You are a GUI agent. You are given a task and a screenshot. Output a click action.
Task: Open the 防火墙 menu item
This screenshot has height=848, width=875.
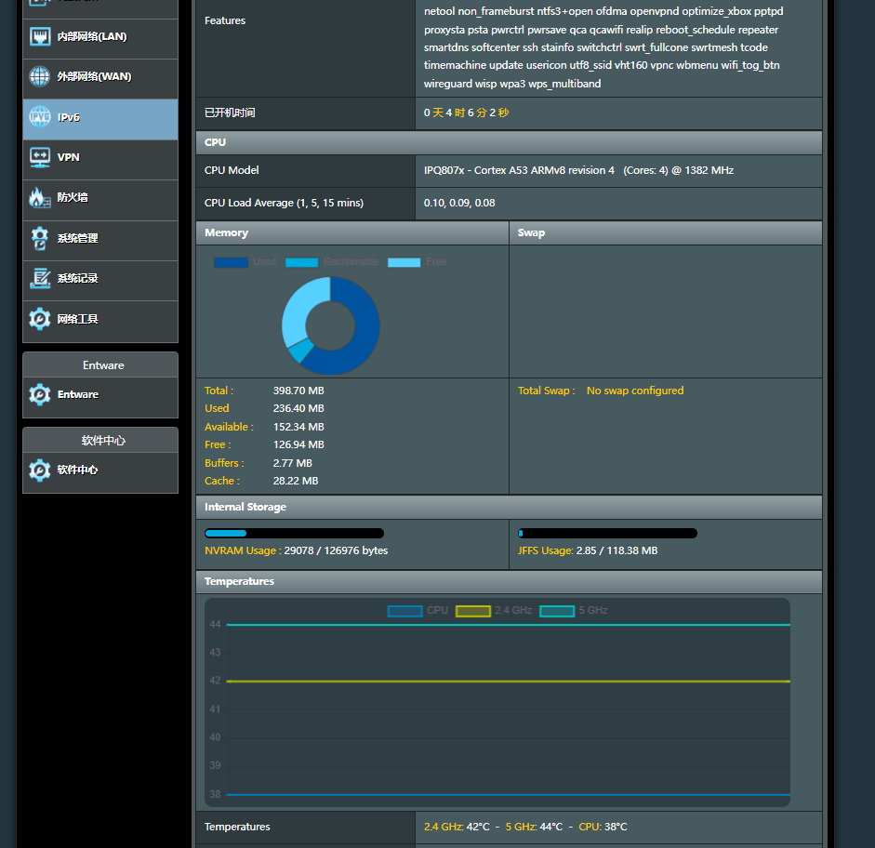click(100, 198)
